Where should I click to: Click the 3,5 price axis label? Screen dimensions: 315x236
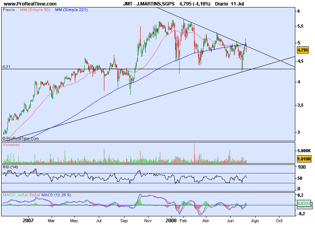pyautogui.click(x=300, y=105)
